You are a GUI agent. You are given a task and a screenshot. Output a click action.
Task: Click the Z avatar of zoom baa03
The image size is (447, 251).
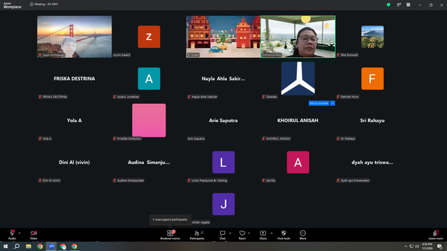[149, 37]
